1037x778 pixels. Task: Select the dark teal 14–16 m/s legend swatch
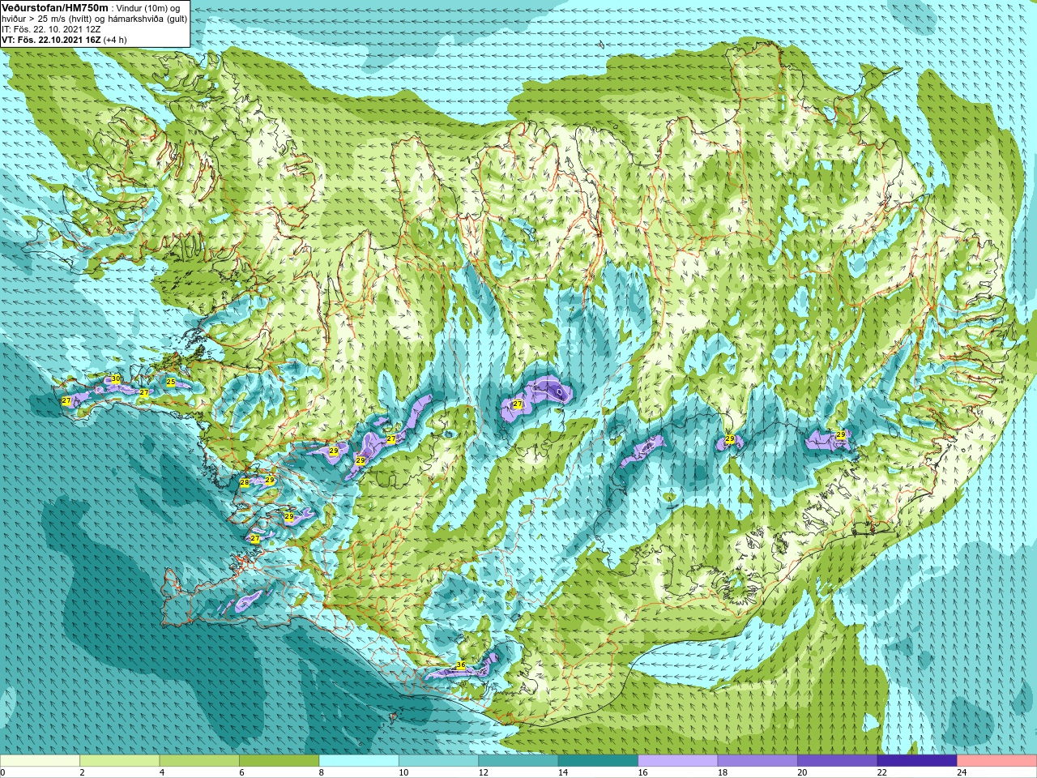[598, 761]
